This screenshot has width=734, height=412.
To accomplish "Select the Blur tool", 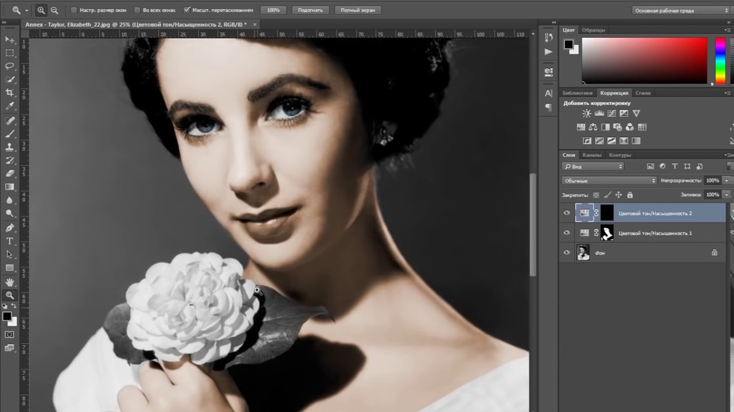I will click(x=10, y=200).
